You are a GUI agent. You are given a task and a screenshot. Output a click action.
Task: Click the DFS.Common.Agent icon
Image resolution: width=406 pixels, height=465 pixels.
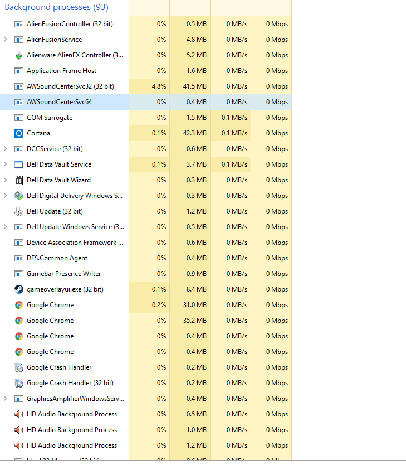18,258
